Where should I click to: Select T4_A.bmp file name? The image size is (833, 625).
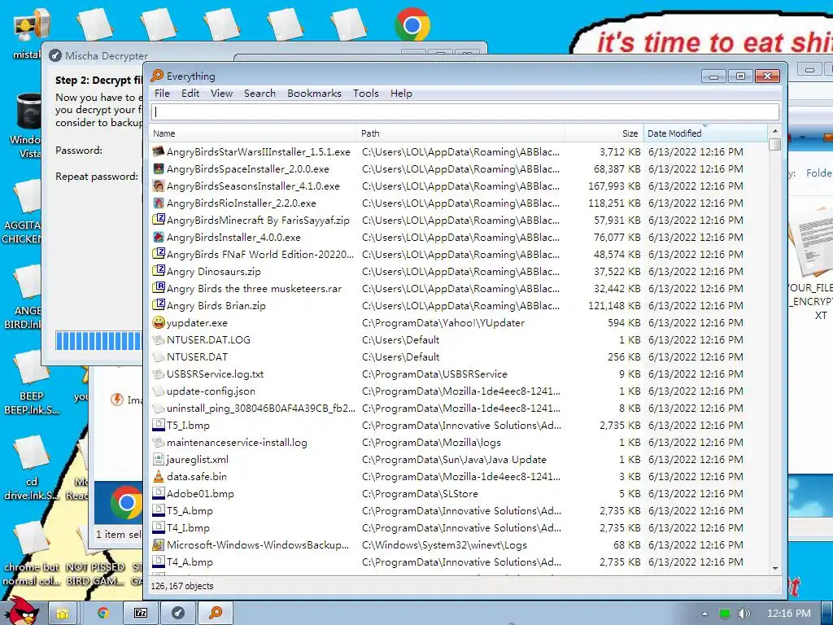click(x=190, y=562)
